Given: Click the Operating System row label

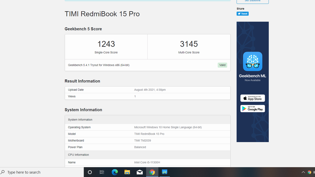Looking at the screenshot, I should coord(79,127).
